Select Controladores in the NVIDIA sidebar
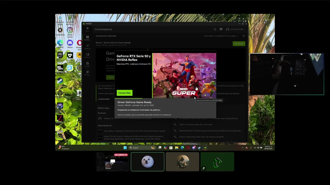This screenshot has width=330, height=185. pos(87,38)
